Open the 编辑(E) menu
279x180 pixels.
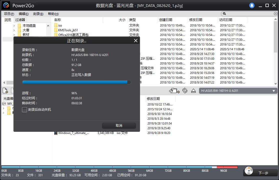24,14
